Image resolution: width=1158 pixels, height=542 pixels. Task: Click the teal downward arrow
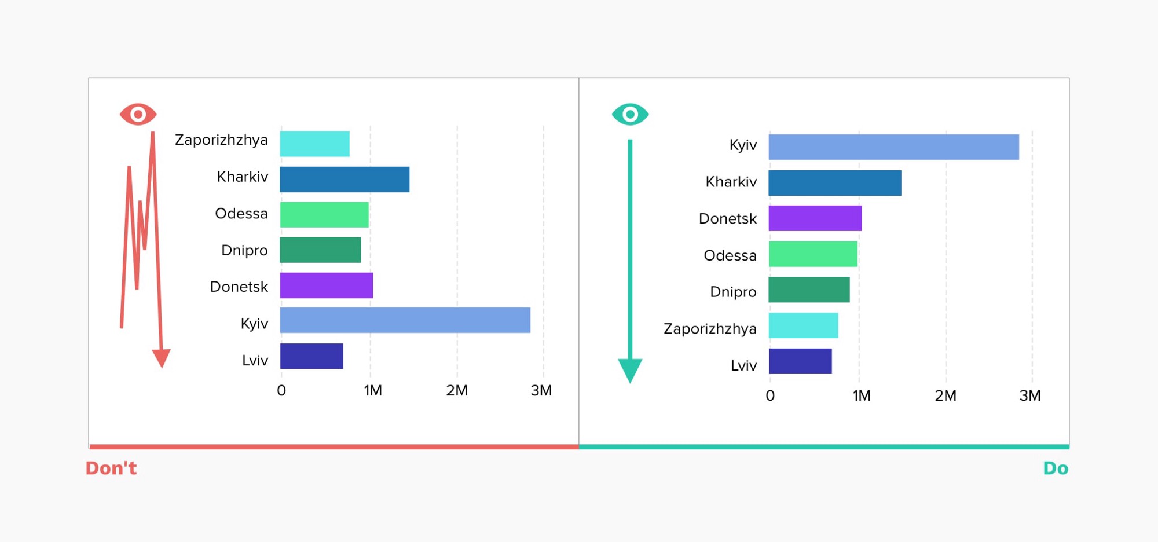click(630, 261)
